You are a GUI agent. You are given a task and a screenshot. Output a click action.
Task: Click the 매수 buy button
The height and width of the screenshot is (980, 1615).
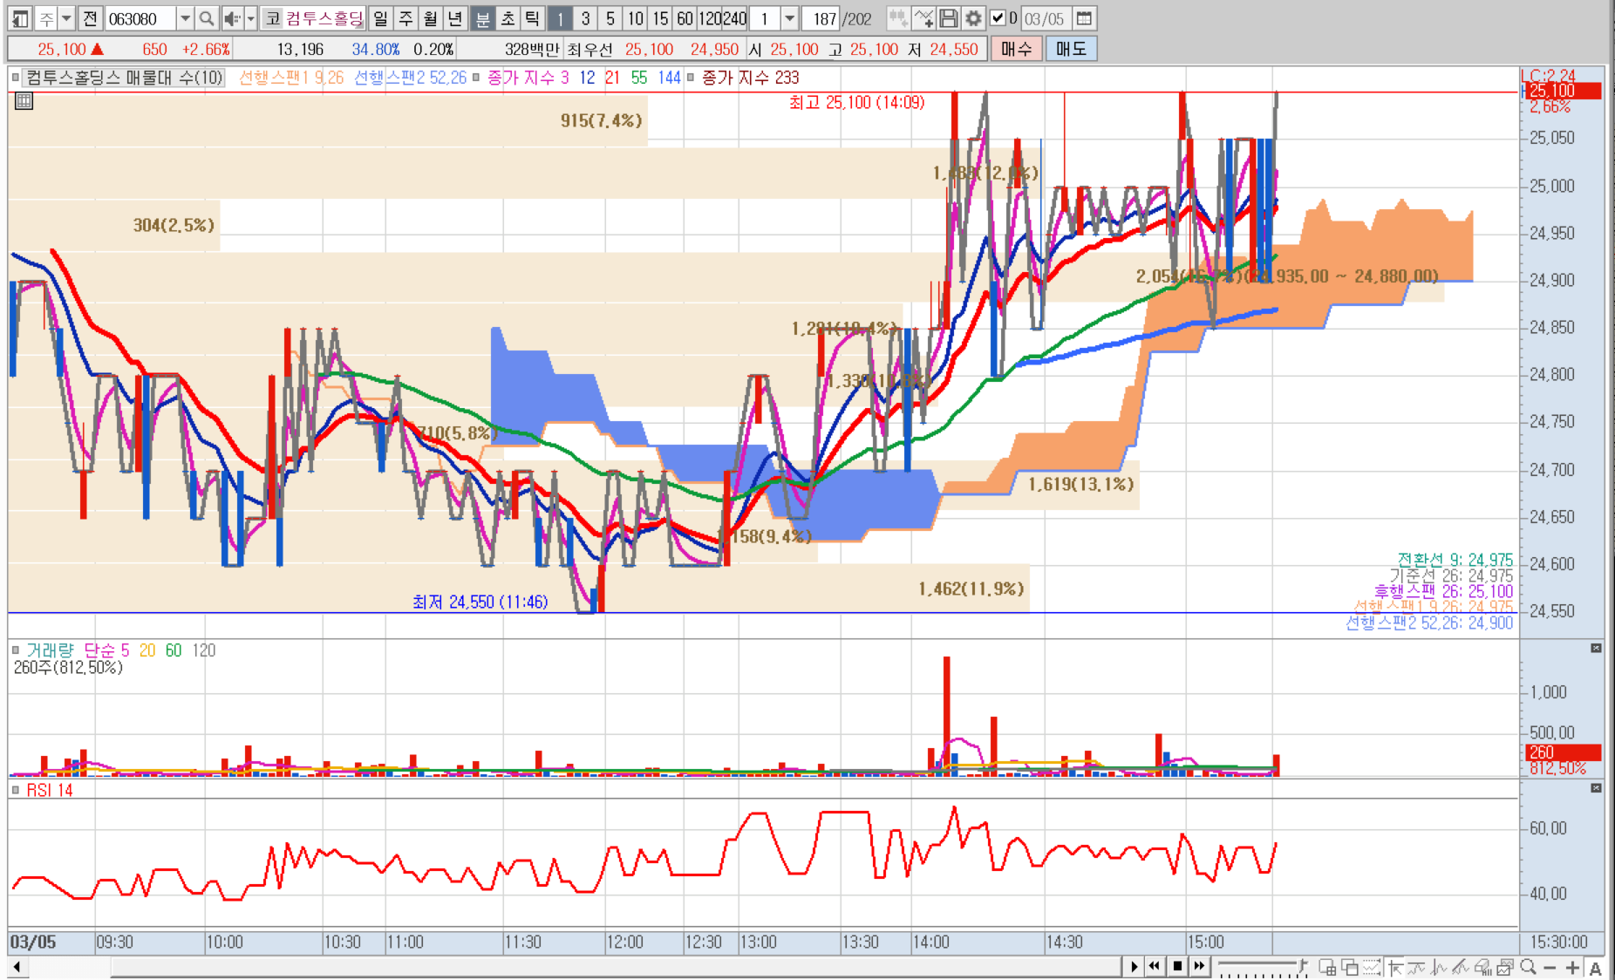click(x=1015, y=49)
